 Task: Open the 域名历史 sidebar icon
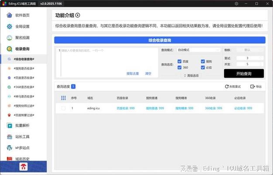point(10,158)
